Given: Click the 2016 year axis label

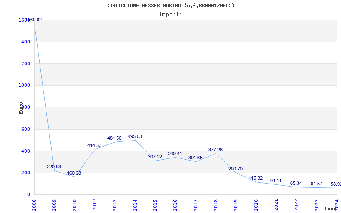Looking at the screenshot, I should point(176,205).
